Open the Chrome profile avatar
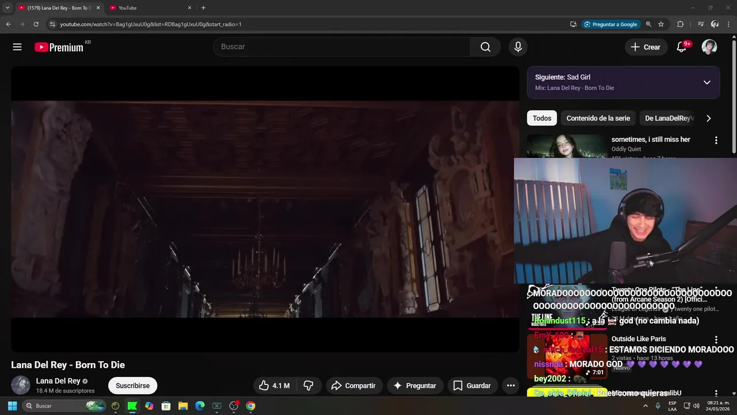This screenshot has height=415, width=737. (x=715, y=24)
